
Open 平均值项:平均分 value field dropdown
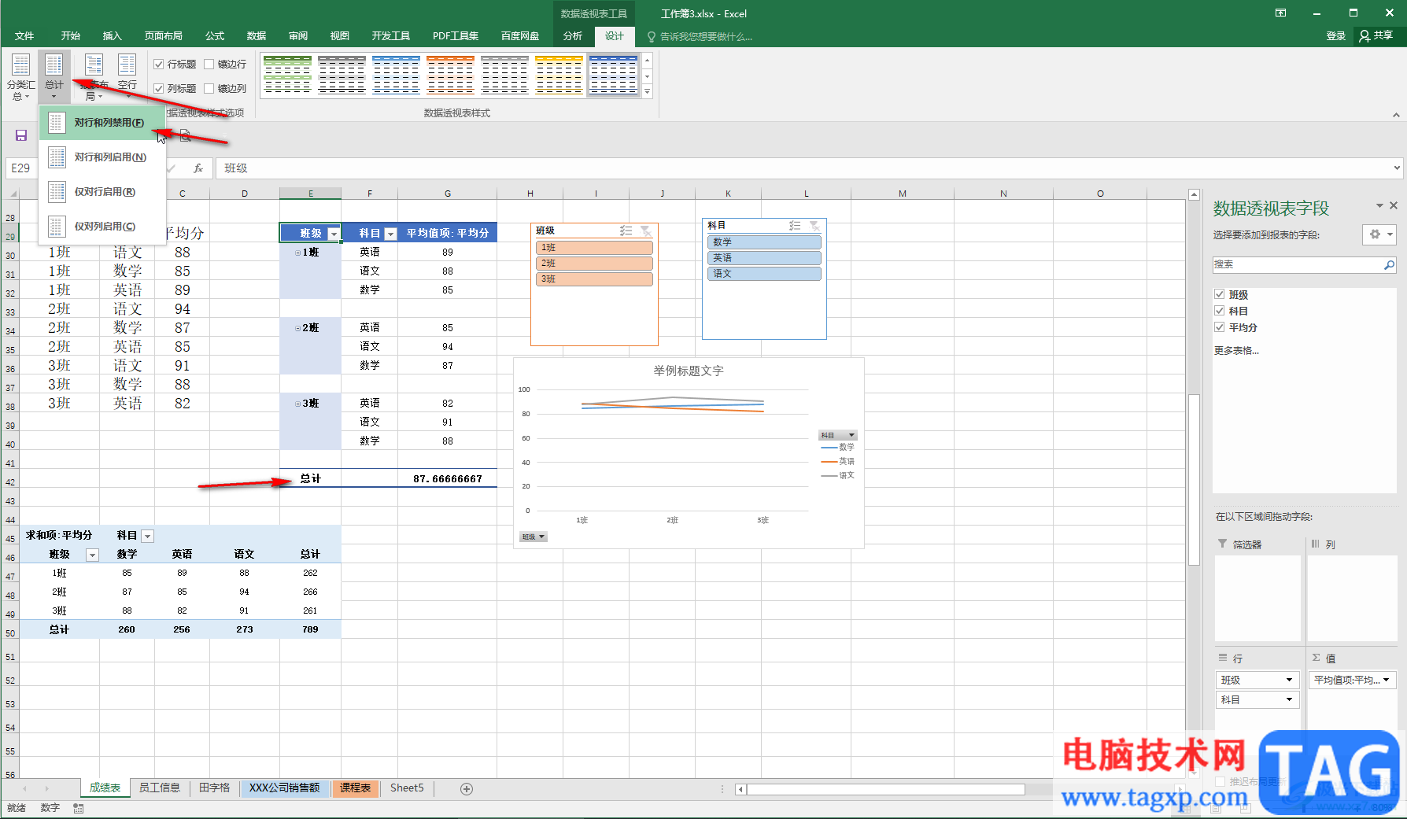[1385, 680]
